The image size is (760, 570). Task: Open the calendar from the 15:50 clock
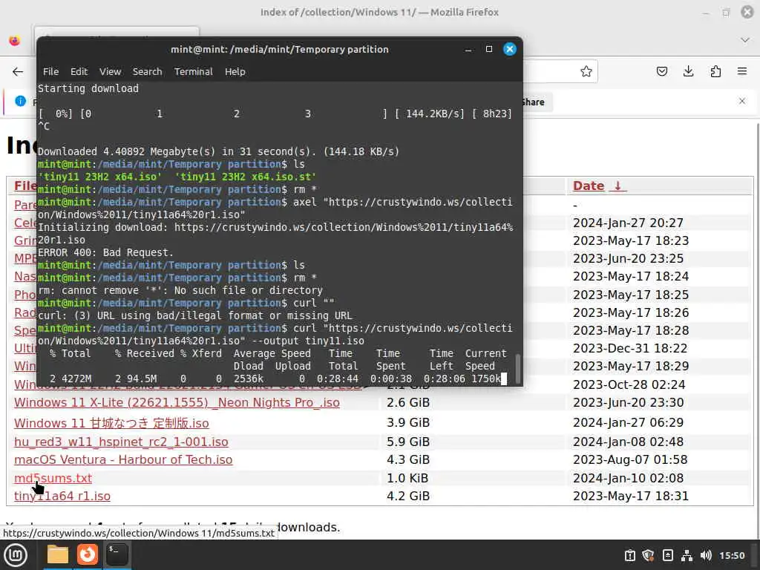click(x=732, y=555)
